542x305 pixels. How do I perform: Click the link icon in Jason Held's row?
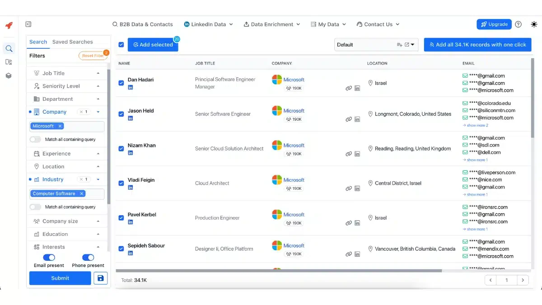pyautogui.click(x=349, y=119)
